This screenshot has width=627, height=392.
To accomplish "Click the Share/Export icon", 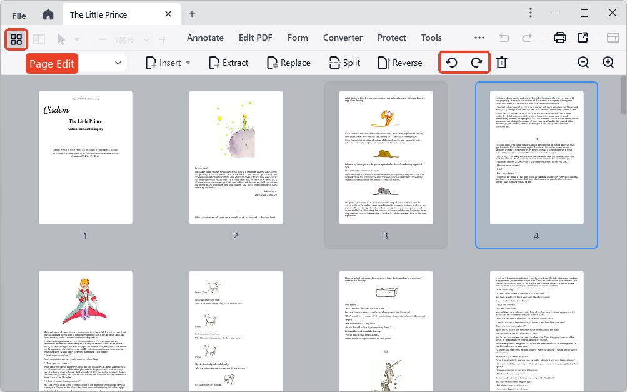I will click(x=583, y=38).
